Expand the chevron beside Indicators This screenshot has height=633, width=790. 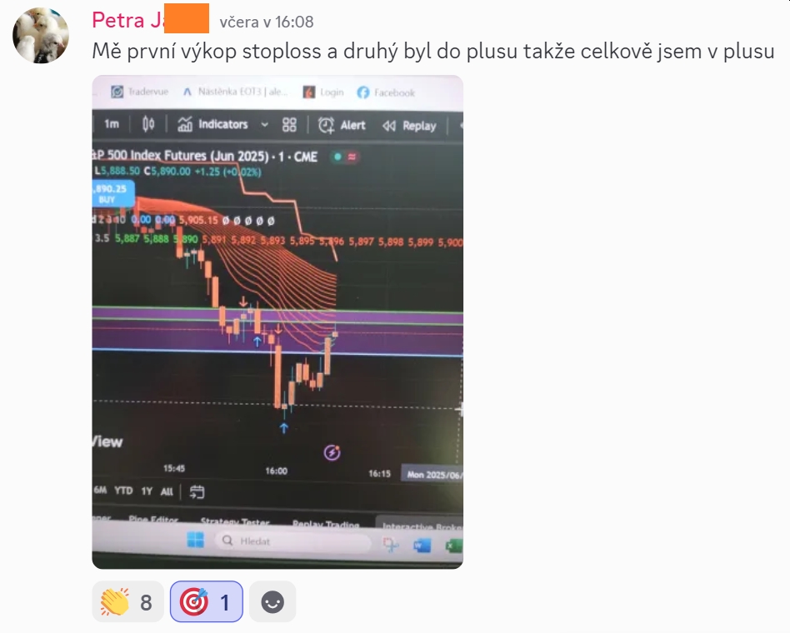pos(264,125)
